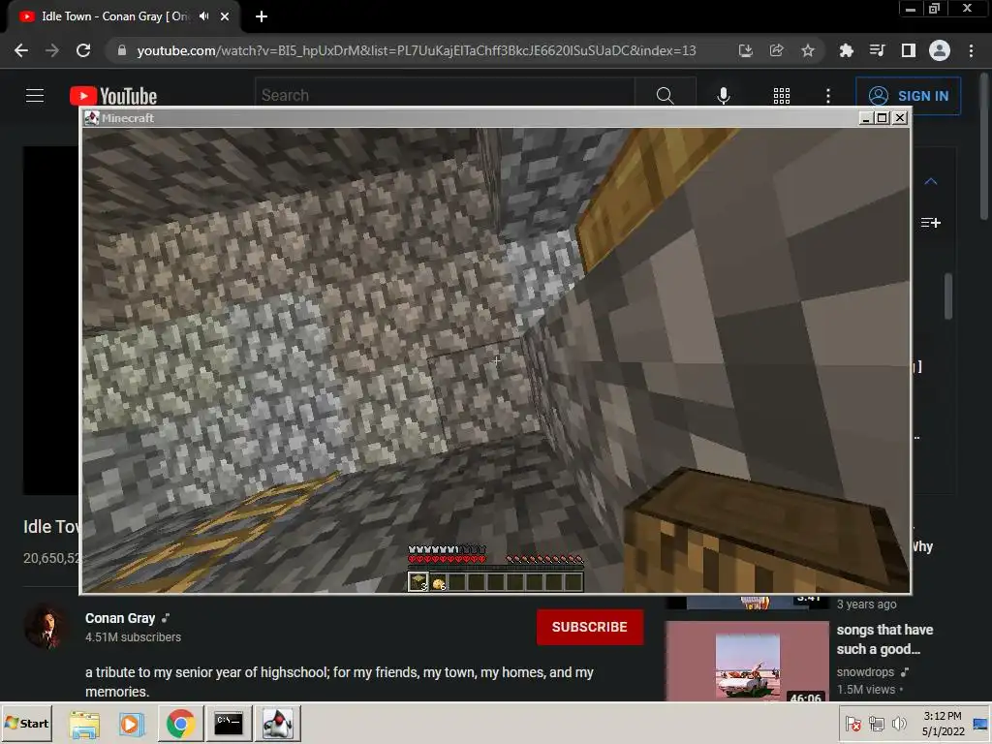Open the 46:06 recommended video thumbnail
This screenshot has width=992, height=744.
(747, 661)
